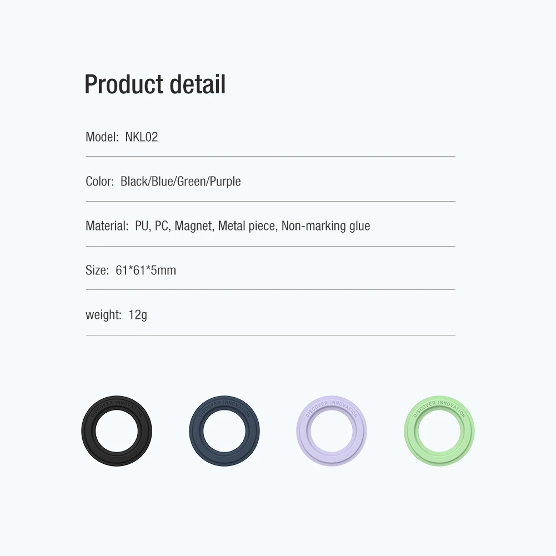Click the Model: label

click(x=102, y=137)
